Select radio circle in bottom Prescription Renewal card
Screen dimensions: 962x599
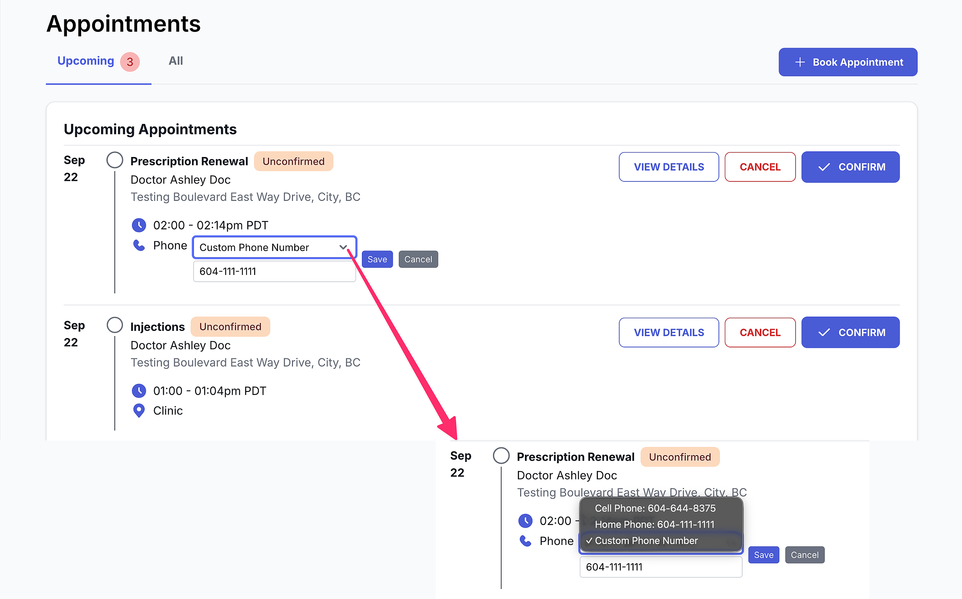(501, 456)
